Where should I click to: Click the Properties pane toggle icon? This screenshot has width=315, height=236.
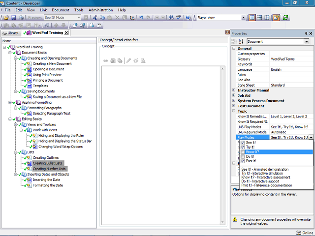(x=276, y=18)
